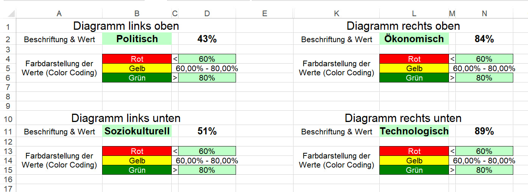Click the 'Diagramm links oben' heading
Screen dimensions: 528x192
tap(126, 26)
